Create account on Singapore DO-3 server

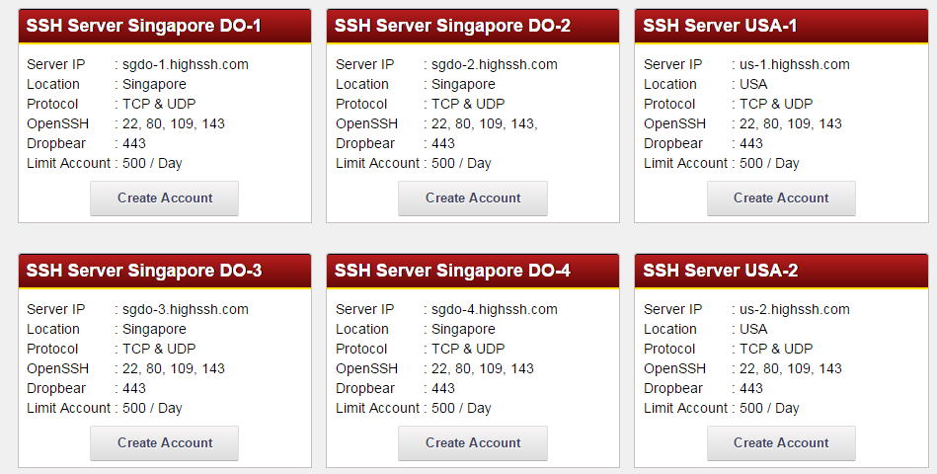pos(164,443)
